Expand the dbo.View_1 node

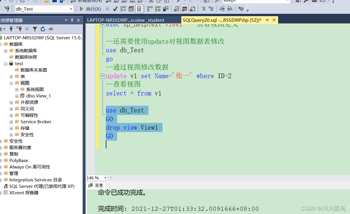click(x=17, y=96)
